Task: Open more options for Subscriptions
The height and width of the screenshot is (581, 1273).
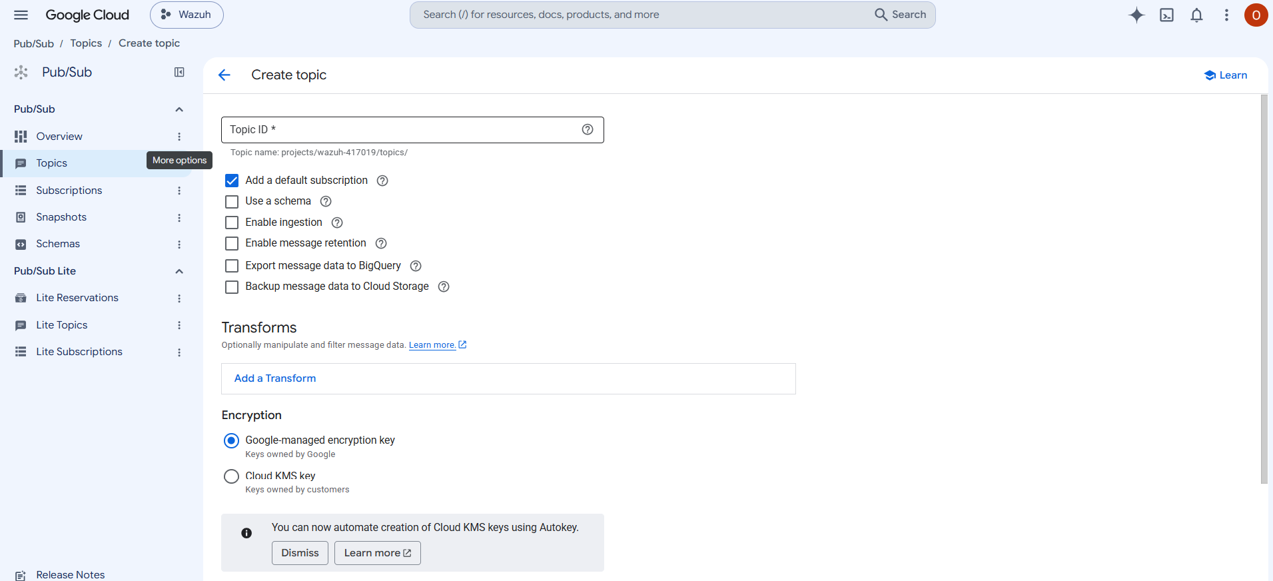Action: click(x=179, y=191)
